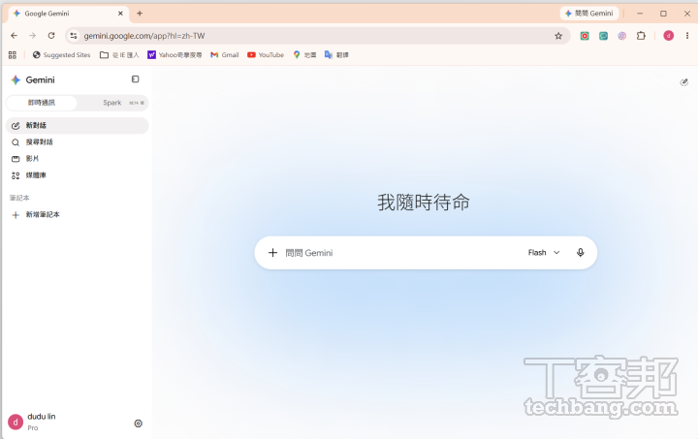Click the plus attach button in prompt box
Screen dimensions: 698x439
tap(272, 253)
